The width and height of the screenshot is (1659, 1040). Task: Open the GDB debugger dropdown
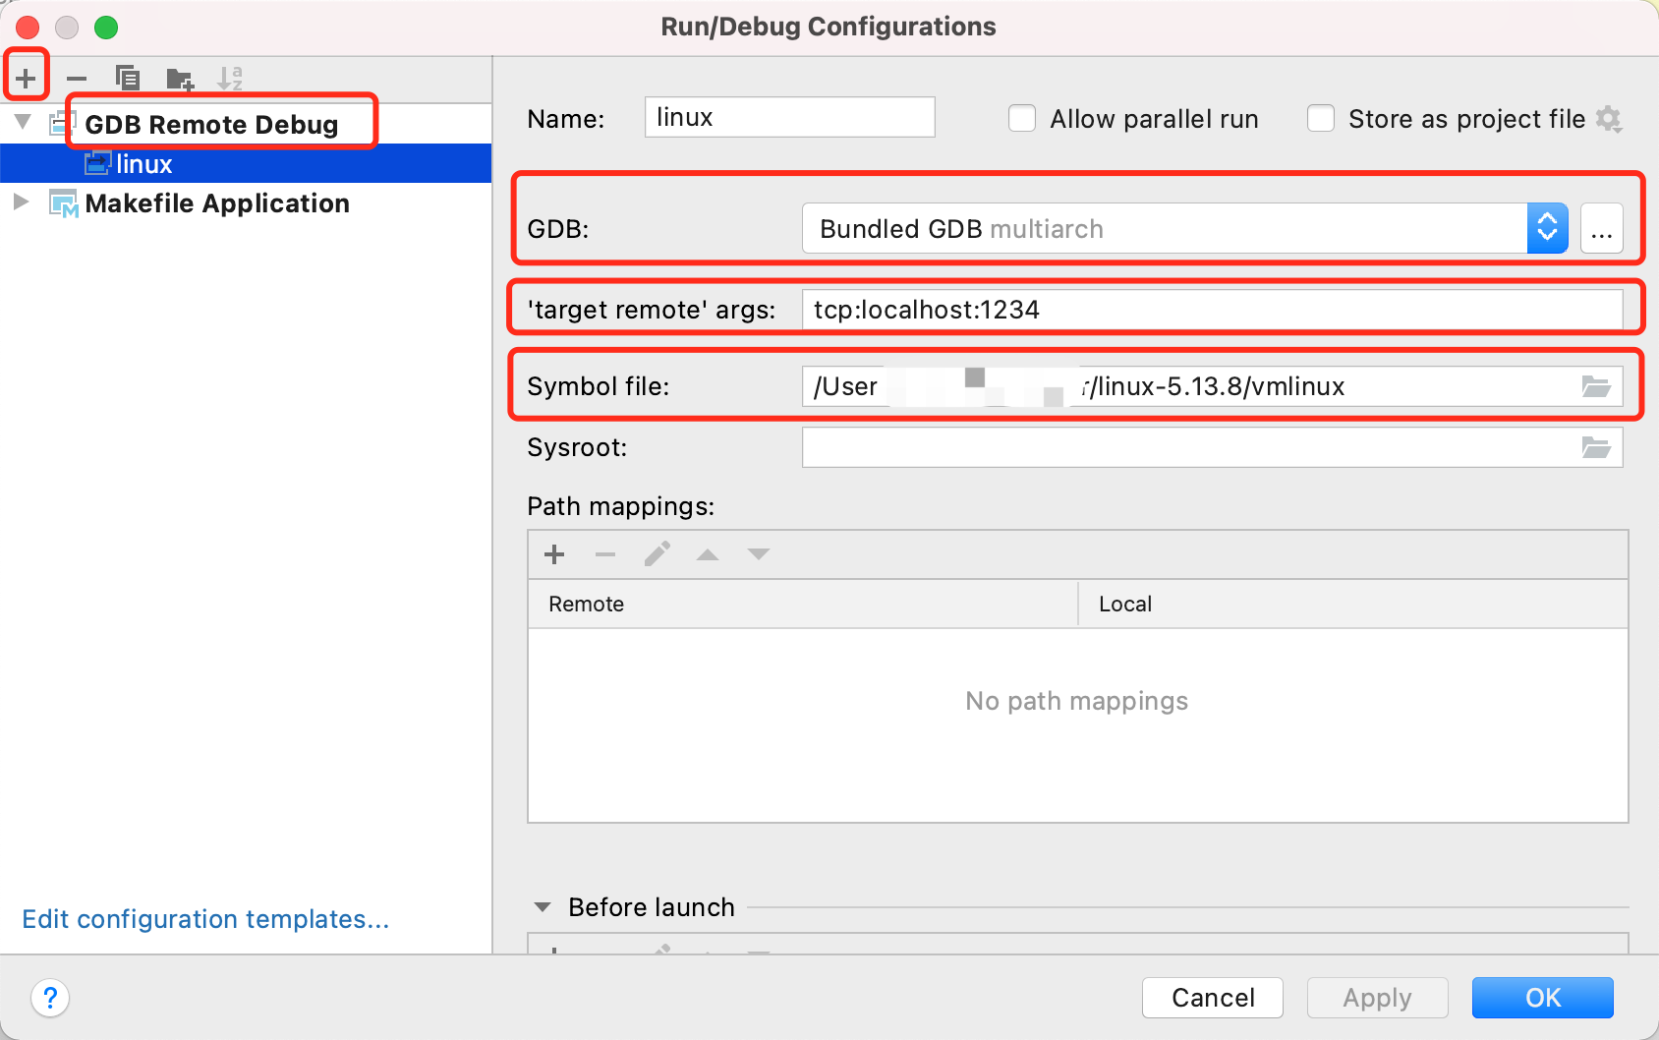click(1546, 228)
